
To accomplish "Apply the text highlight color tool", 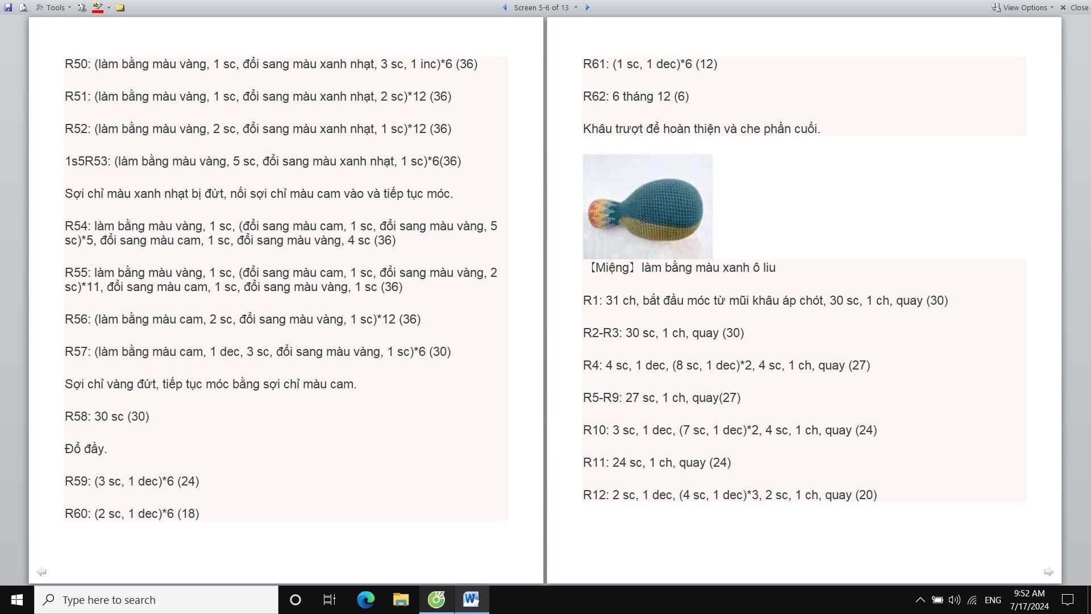I will (97, 7).
